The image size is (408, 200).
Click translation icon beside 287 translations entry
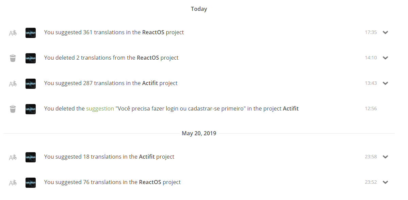[x=13, y=83]
